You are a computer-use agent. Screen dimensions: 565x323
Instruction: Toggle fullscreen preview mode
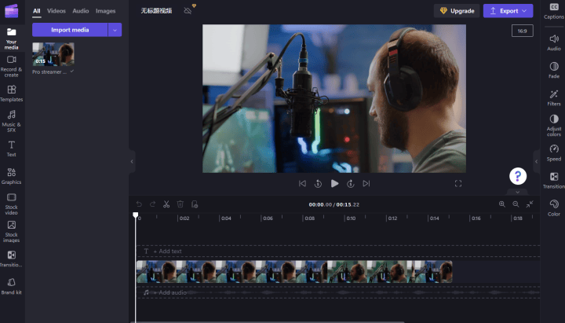tap(458, 183)
